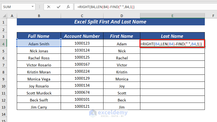The width and height of the screenshot is (217, 122).
Task: Select account number 1000674 cell
Action: click(82, 93)
